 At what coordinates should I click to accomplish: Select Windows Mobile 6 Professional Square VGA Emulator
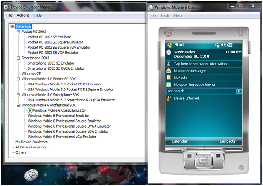coord(68,131)
